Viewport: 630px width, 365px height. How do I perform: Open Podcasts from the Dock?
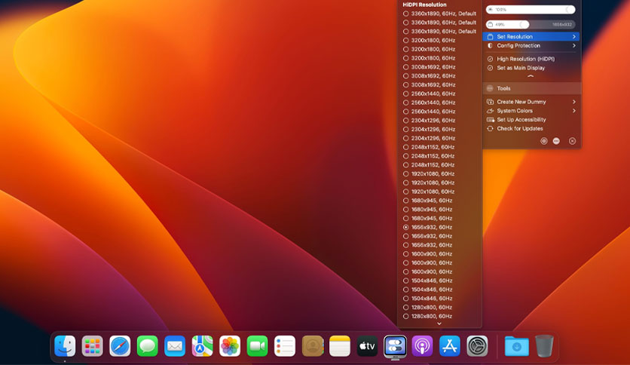pos(422,346)
